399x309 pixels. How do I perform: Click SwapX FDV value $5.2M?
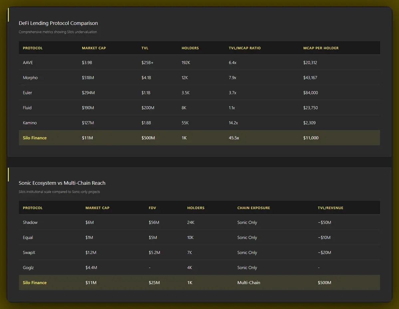pyautogui.click(x=154, y=253)
